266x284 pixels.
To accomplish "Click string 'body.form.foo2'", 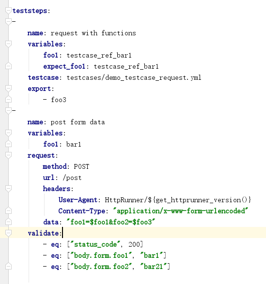I will tap(101, 267).
